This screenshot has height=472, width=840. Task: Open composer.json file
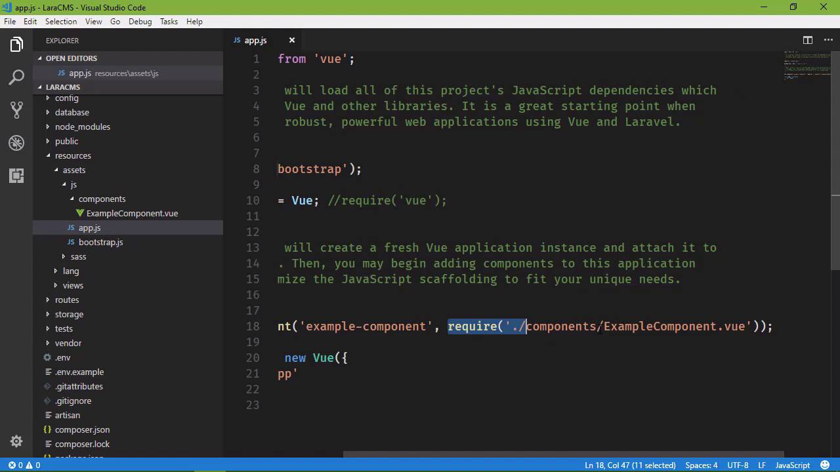128,429
